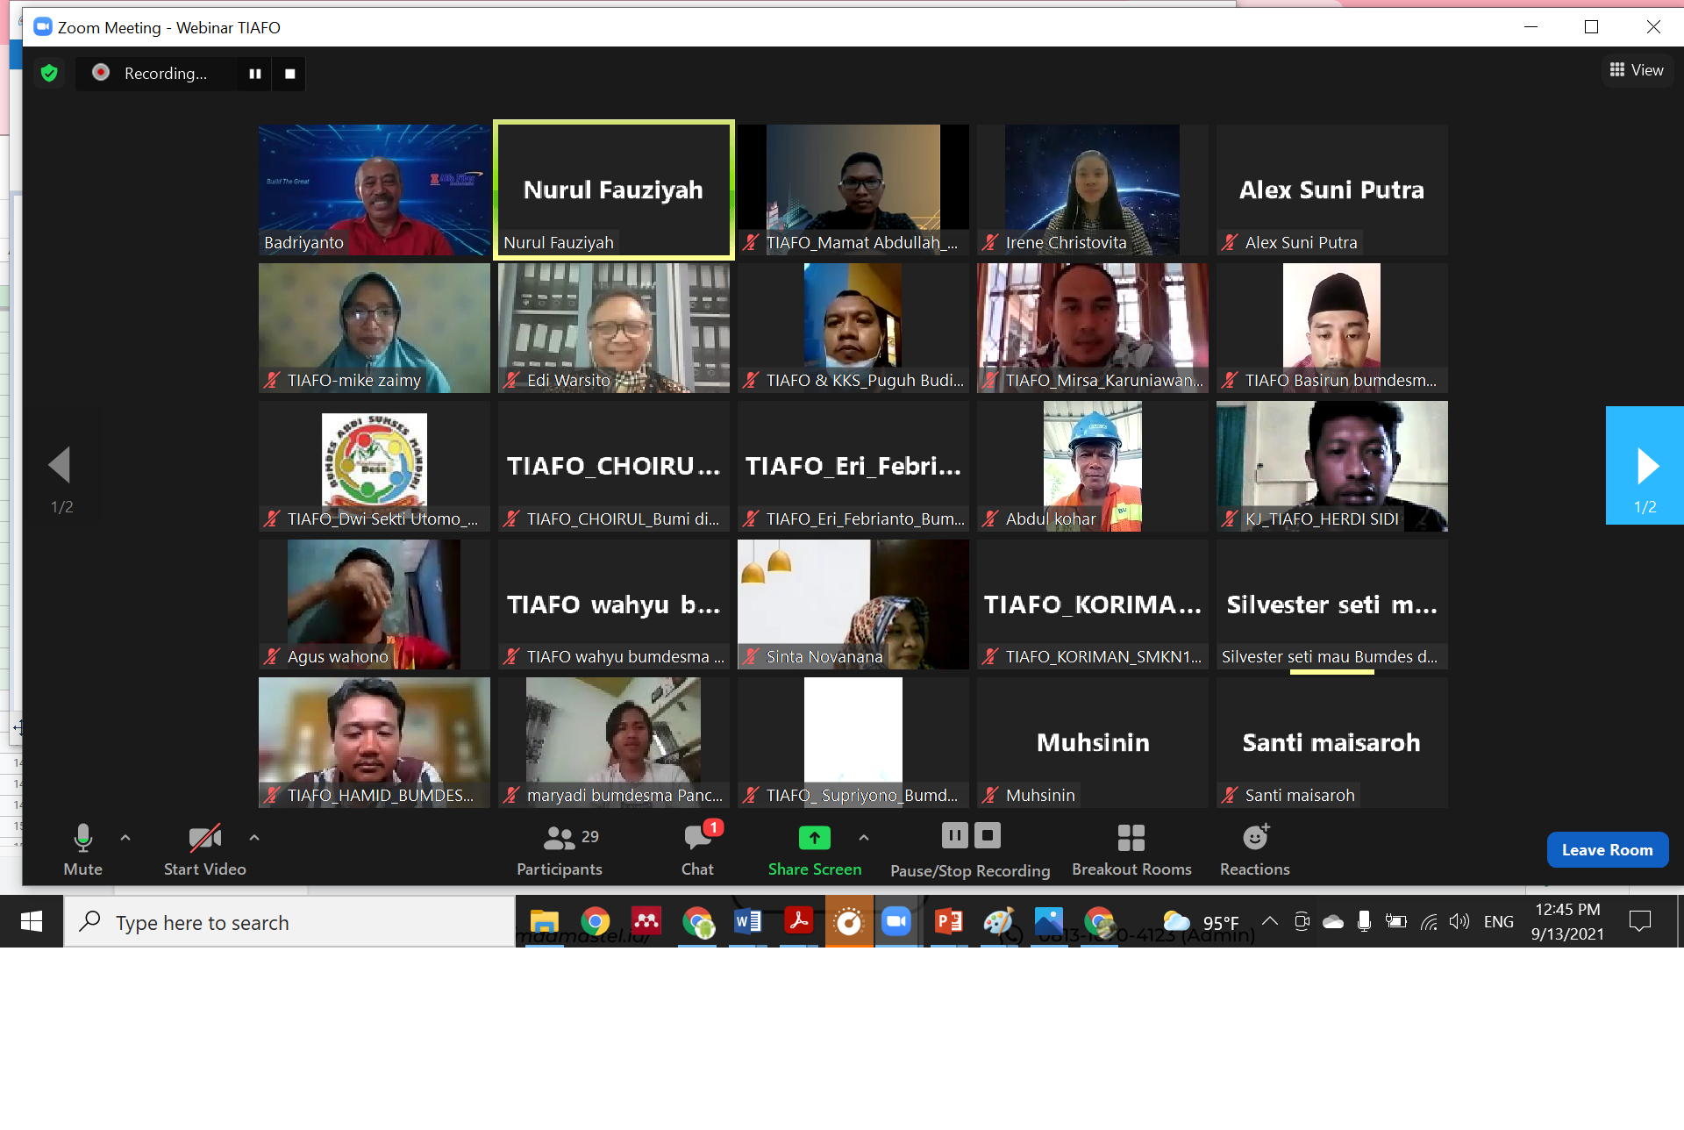Image resolution: width=1684 pixels, height=1130 pixels.
Task: Go to previous gallery page arrow
Action: tap(60, 465)
